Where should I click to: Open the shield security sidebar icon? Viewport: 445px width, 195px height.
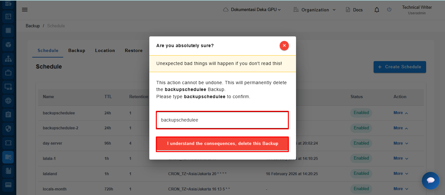pyautogui.click(x=8, y=129)
